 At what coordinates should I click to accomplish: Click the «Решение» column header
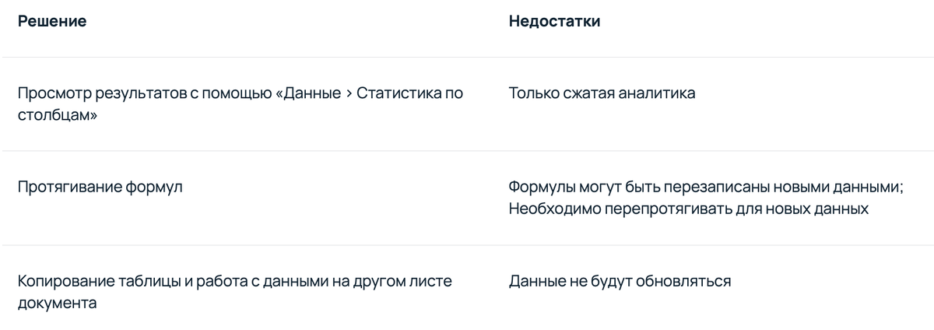[x=52, y=22]
